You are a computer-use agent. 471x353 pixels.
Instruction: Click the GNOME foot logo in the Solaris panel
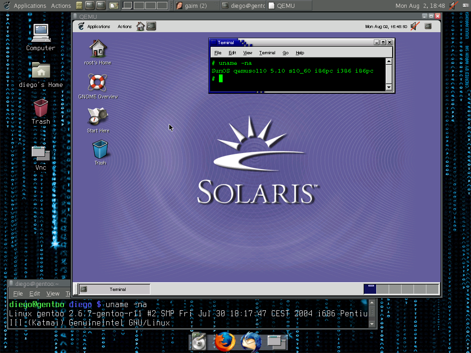pyautogui.click(x=81, y=26)
